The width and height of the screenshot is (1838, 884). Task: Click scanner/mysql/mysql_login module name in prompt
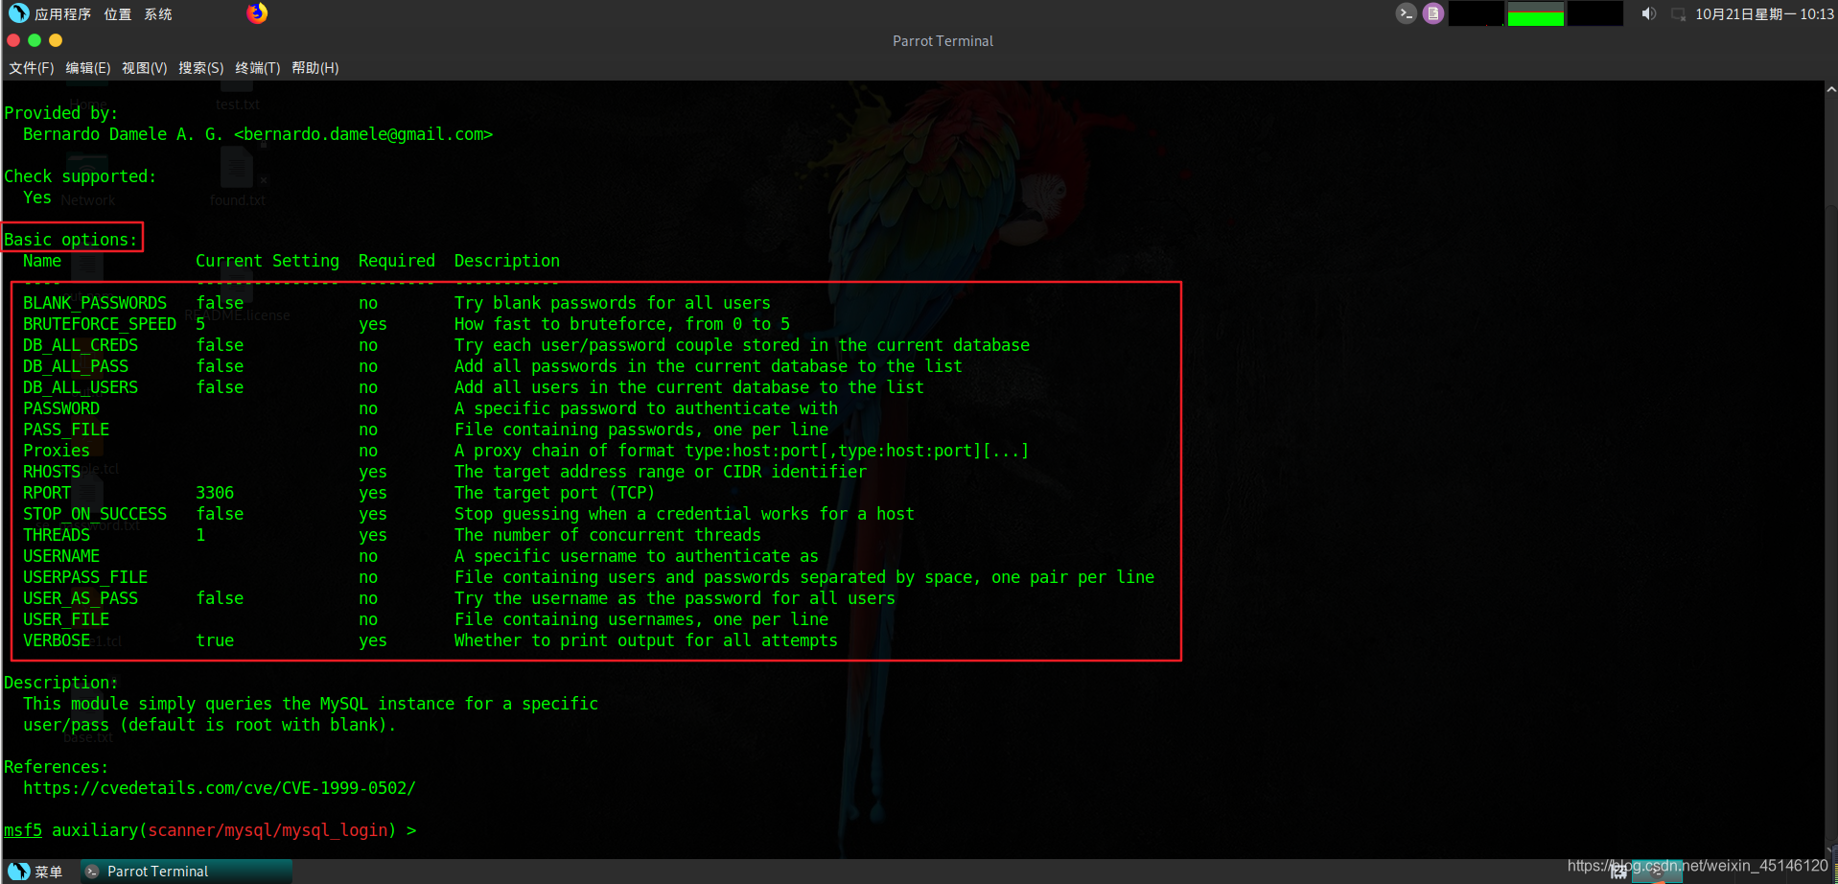268,830
